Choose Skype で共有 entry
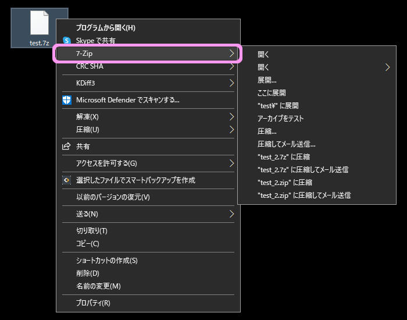 click(148, 41)
